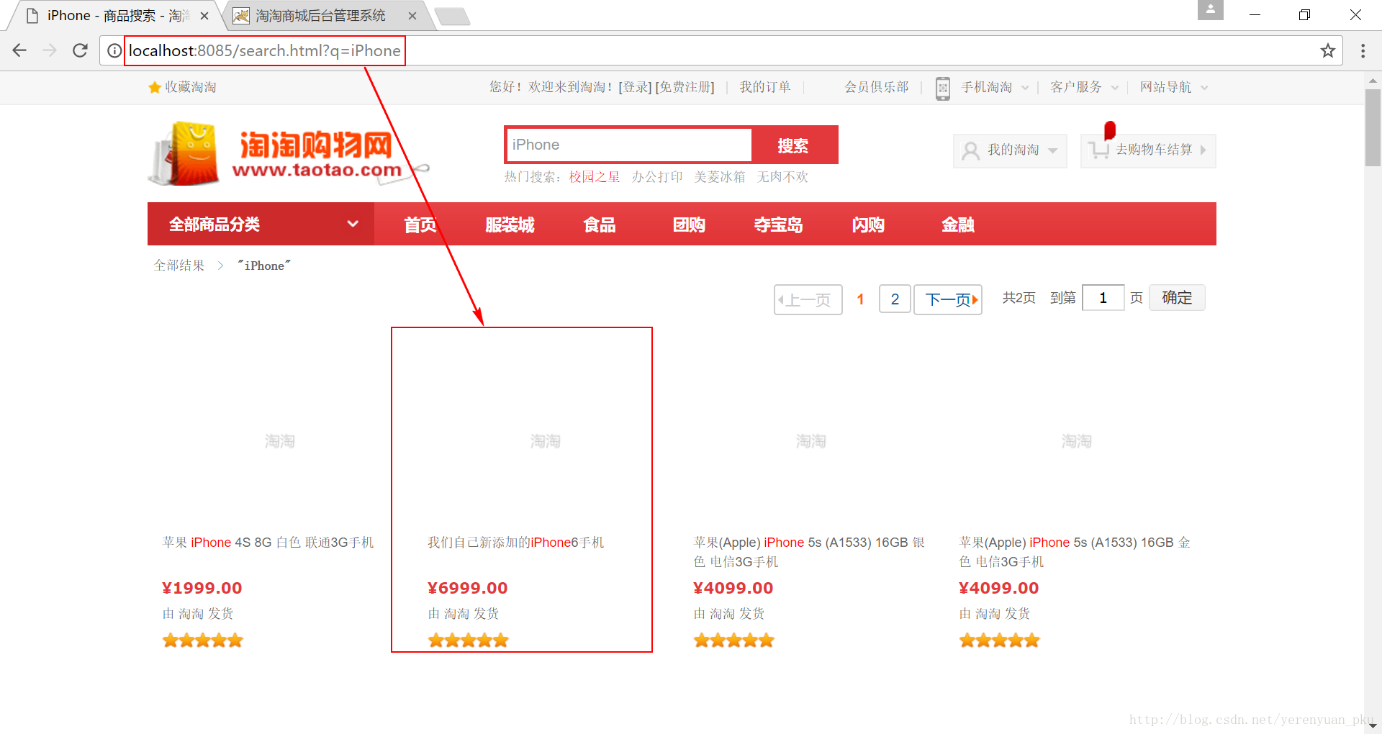Click the address bar URL

coord(264,50)
